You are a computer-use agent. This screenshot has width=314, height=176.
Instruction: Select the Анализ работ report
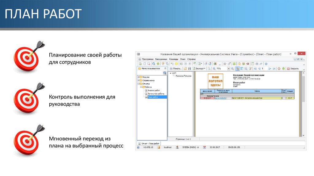pos(154,90)
